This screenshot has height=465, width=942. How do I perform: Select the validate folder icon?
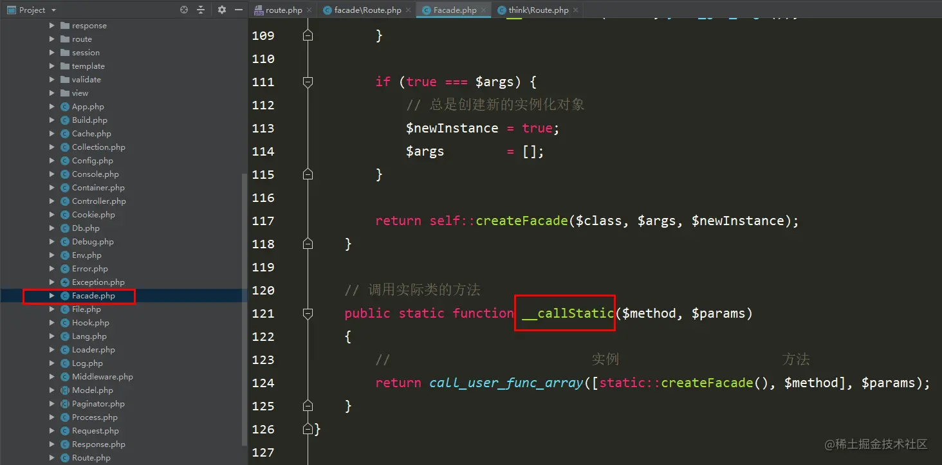(65, 80)
